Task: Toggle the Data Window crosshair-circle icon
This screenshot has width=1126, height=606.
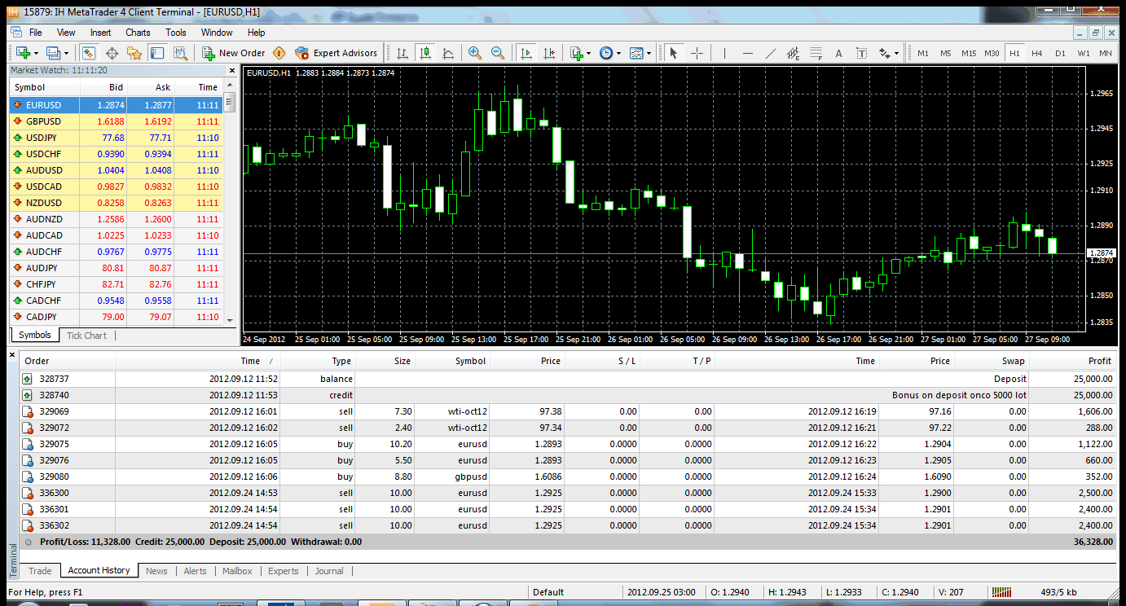Action: 112,53
